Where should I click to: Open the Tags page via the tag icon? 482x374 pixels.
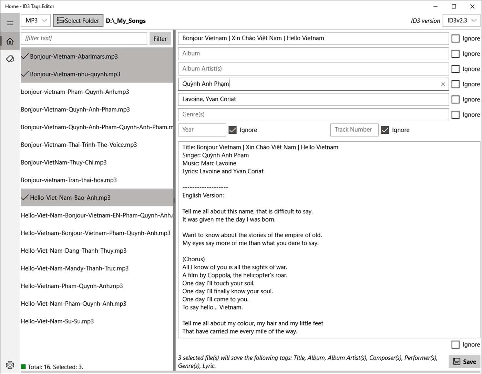tap(10, 59)
